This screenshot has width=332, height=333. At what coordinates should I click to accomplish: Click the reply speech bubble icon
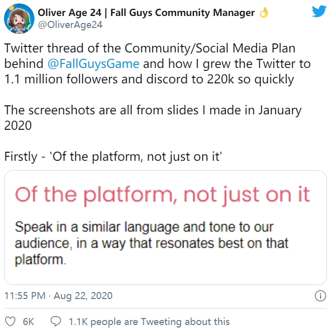(56, 322)
